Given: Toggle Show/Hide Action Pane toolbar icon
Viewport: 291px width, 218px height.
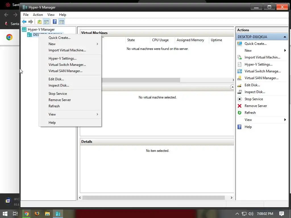Looking at the screenshot, I should pyautogui.click(x=62, y=22).
